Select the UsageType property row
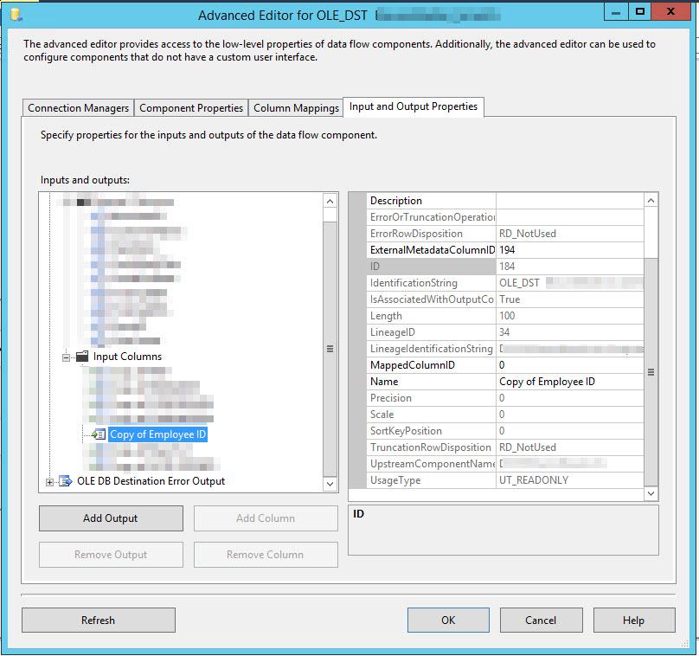699x656 pixels. pyautogui.click(x=505, y=480)
